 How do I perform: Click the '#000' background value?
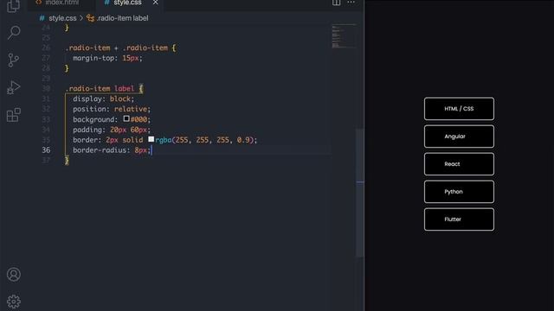138,119
